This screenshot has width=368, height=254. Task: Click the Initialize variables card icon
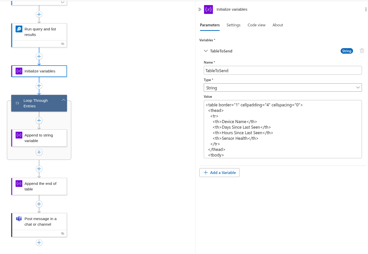click(19, 71)
